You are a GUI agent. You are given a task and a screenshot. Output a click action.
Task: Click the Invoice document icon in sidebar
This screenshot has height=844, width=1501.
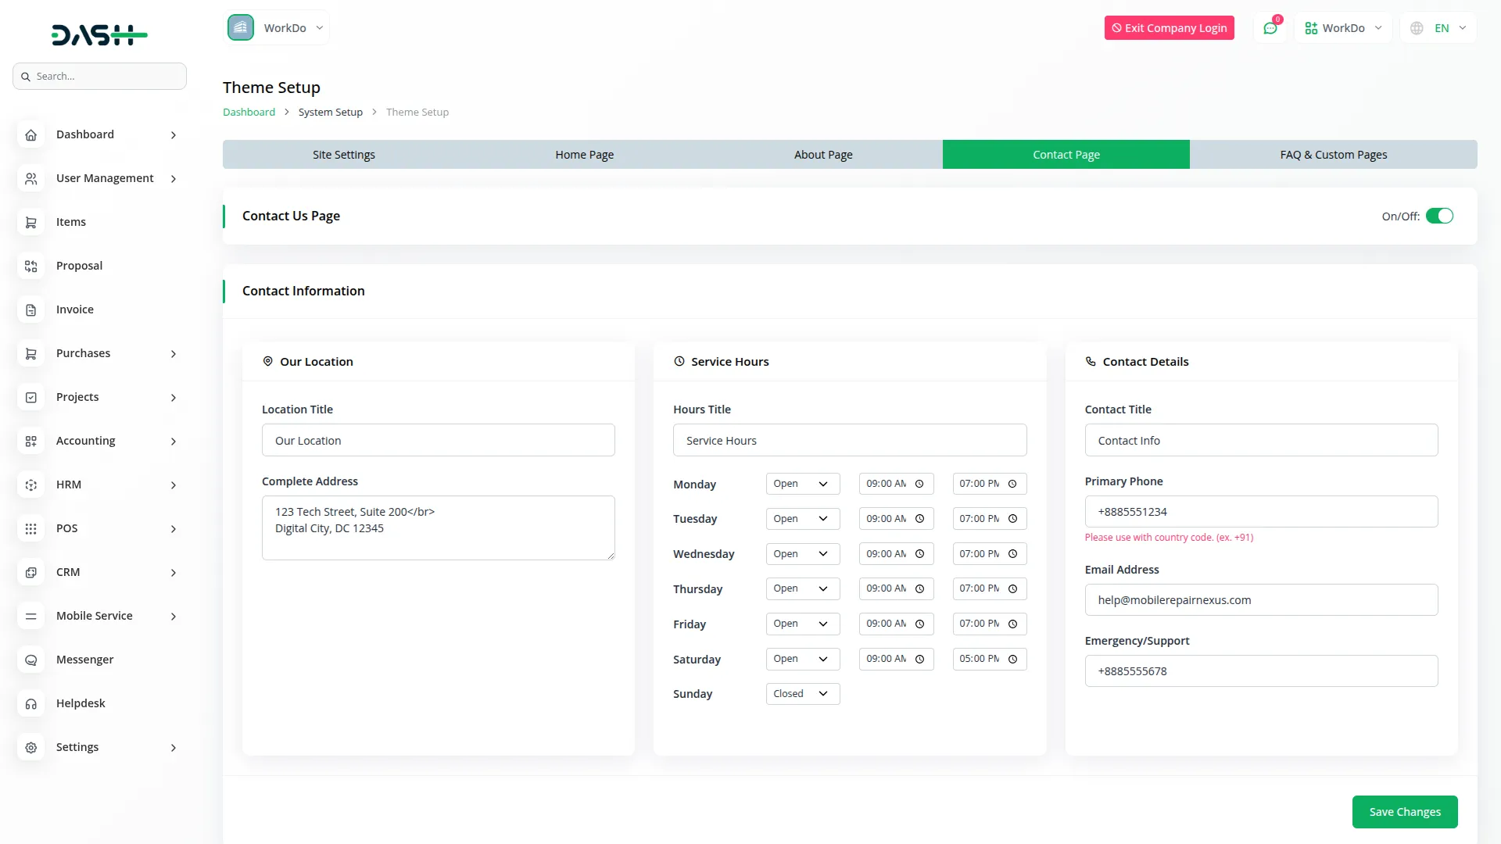point(31,310)
